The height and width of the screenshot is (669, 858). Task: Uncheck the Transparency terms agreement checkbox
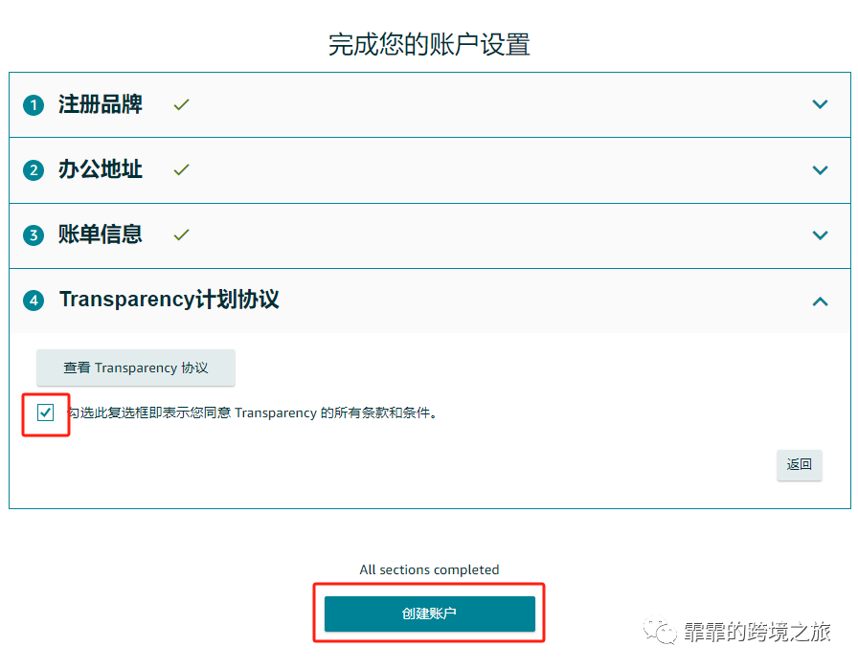point(45,413)
